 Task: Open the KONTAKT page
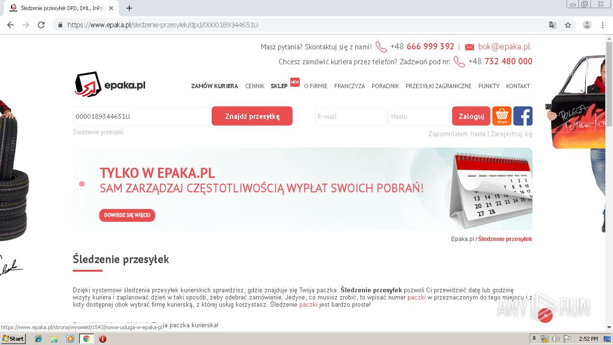click(518, 86)
